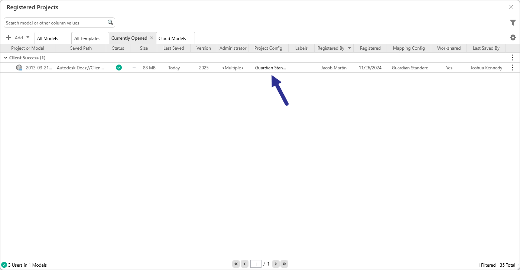Click the Joshua Kennedy cell
This screenshot has height=270, width=520.
pos(486,68)
